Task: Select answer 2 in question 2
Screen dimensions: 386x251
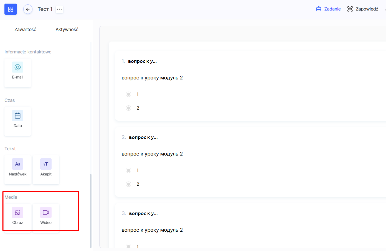Action: [x=128, y=184]
